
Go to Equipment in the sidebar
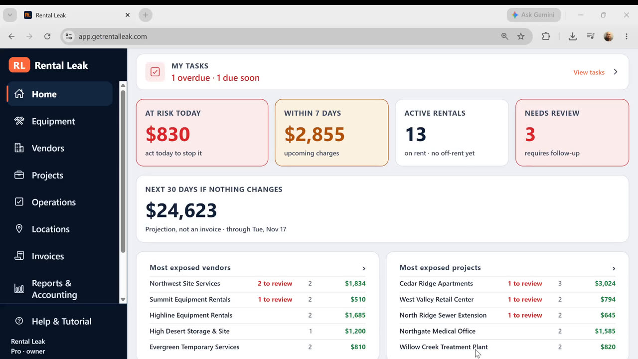[x=60, y=121]
